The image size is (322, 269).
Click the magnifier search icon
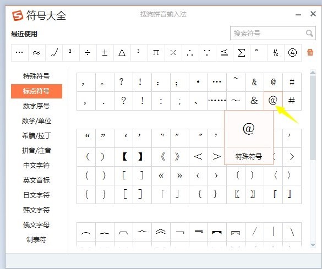pos(309,33)
